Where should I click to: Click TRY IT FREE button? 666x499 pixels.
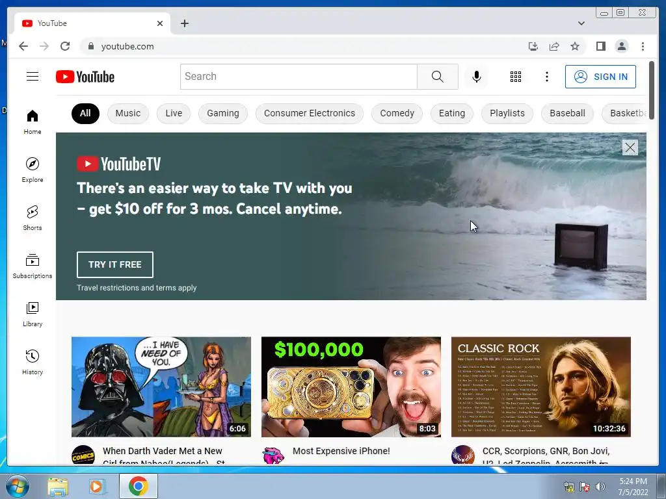click(x=114, y=265)
